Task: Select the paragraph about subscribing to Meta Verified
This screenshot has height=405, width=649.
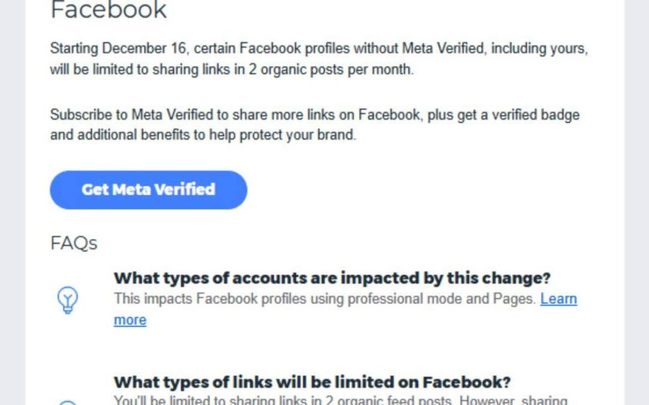Action: point(315,125)
